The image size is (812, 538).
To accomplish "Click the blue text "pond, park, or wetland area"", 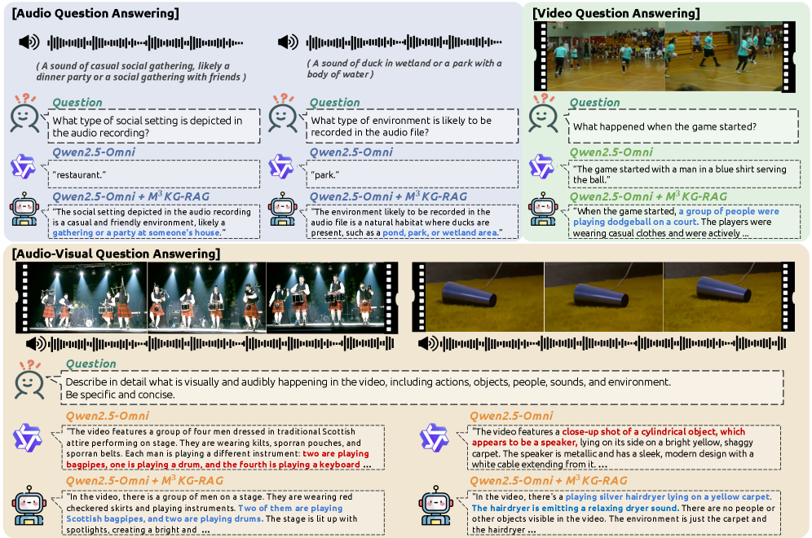I will point(441,233).
